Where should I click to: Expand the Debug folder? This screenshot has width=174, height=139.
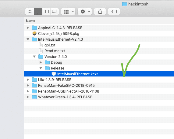click(x=41, y=62)
